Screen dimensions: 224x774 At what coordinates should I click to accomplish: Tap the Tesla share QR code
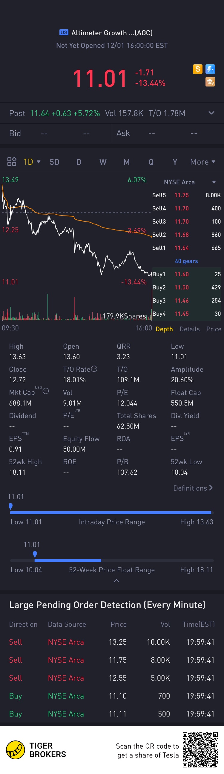(200, 750)
